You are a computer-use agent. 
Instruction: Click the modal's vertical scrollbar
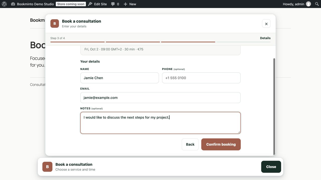pyautogui.click(x=274, y=106)
